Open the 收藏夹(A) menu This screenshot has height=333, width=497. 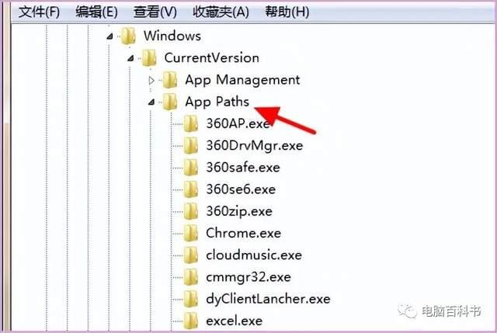[x=221, y=12]
